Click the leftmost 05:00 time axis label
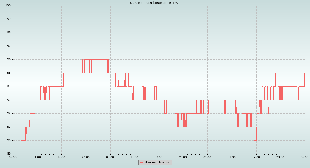 pos(13,157)
